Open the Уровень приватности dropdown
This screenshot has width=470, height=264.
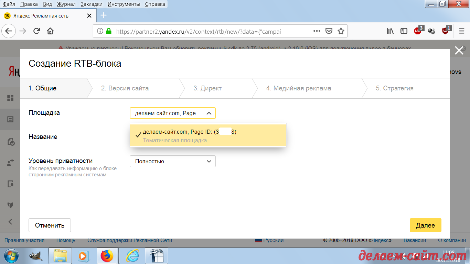(173, 161)
